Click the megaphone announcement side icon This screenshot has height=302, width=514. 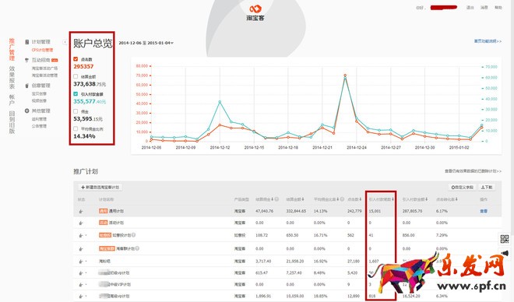coord(505,253)
